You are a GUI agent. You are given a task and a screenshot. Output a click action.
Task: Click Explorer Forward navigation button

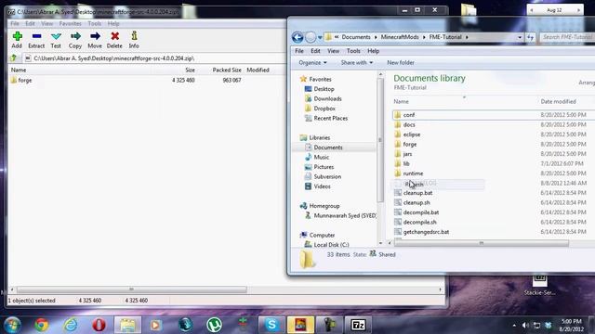click(x=311, y=37)
